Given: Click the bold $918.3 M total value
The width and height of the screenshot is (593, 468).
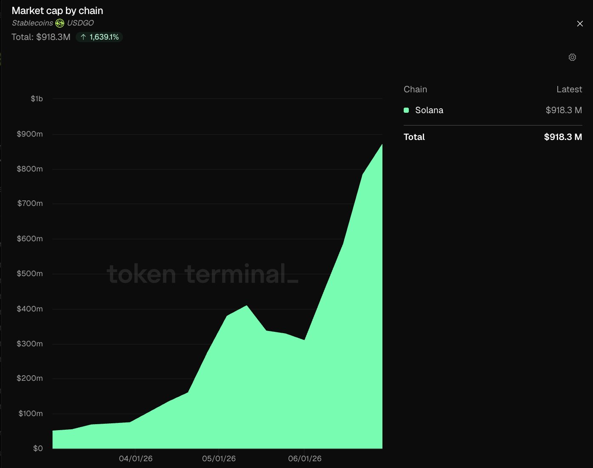Looking at the screenshot, I should (x=563, y=137).
